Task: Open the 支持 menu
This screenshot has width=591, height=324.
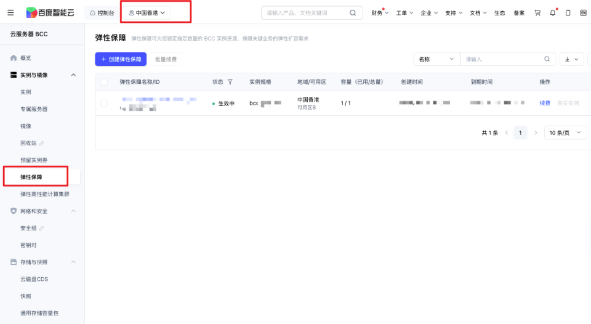Action: tap(454, 13)
